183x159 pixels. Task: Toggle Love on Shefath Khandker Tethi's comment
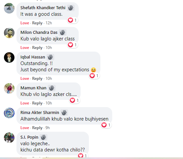tap(25, 23)
